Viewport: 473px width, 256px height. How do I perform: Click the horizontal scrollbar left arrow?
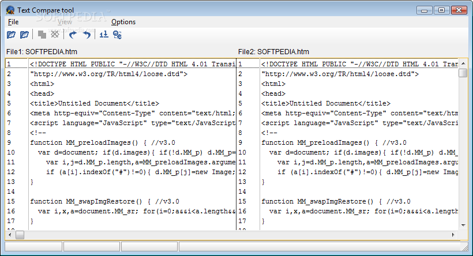10,235
